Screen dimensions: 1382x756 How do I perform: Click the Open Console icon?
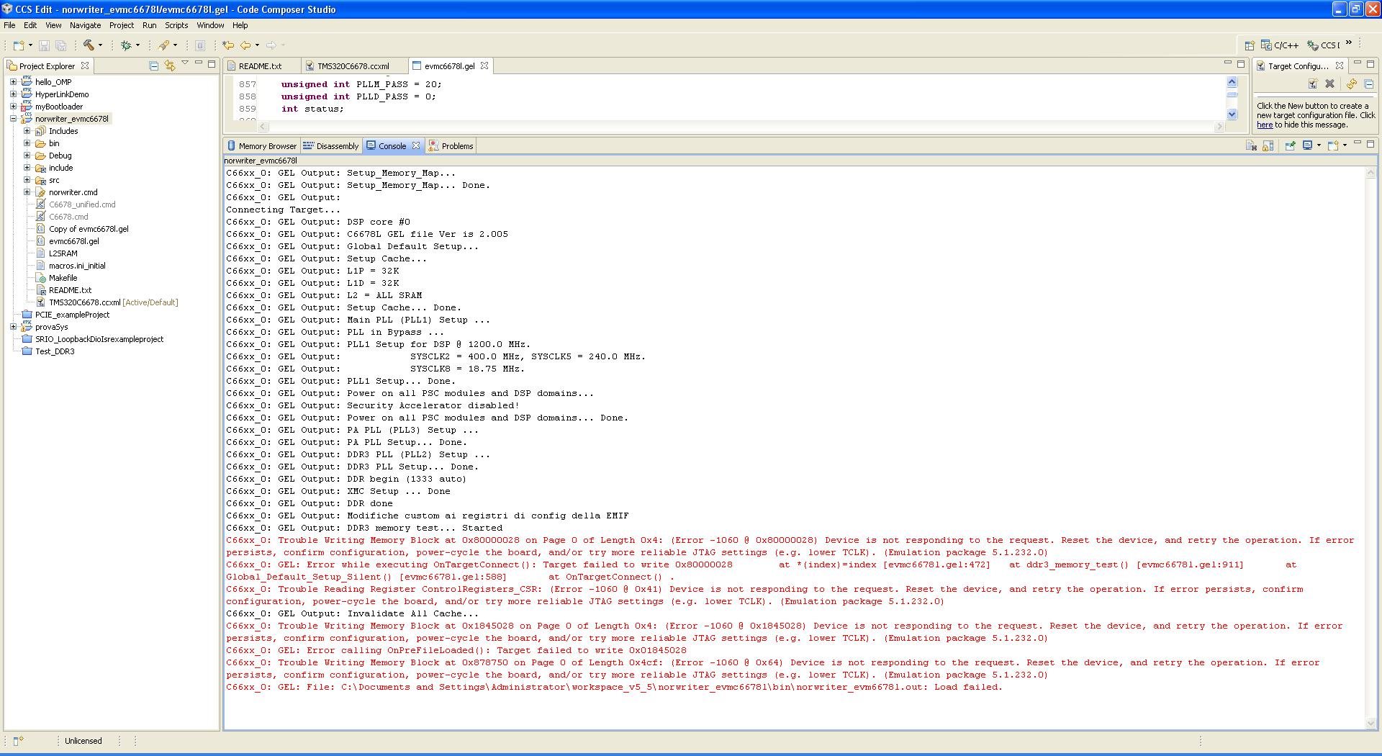pyautogui.click(x=1333, y=146)
